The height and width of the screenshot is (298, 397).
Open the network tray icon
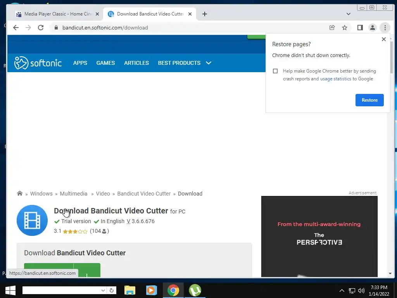point(352,291)
